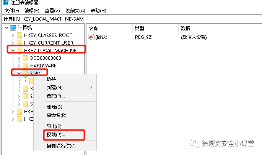Click 复制项名称(C) in context menu
The width and height of the screenshot is (262, 155).
point(61,145)
